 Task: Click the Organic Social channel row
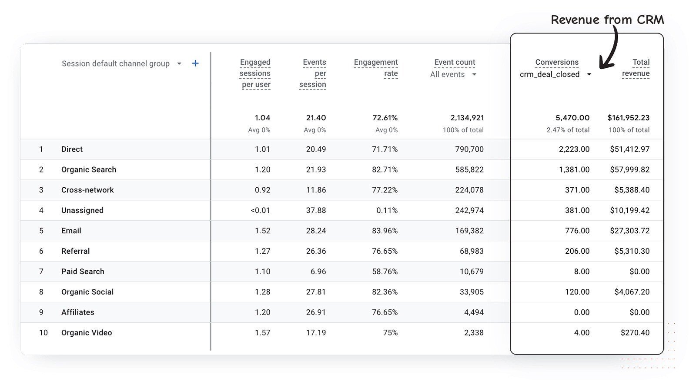click(87, 292)
